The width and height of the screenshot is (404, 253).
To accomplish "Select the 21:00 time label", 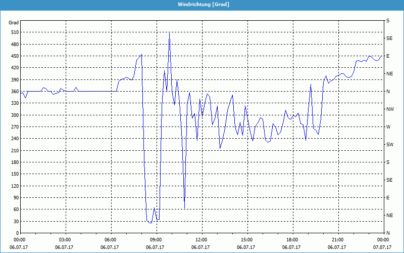I will (x=337, y=240).
